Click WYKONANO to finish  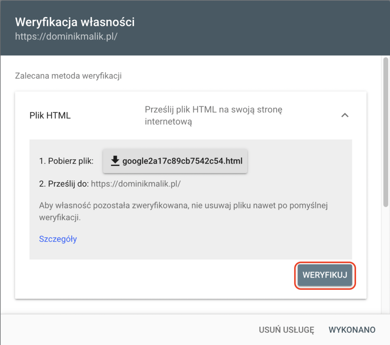352,330
